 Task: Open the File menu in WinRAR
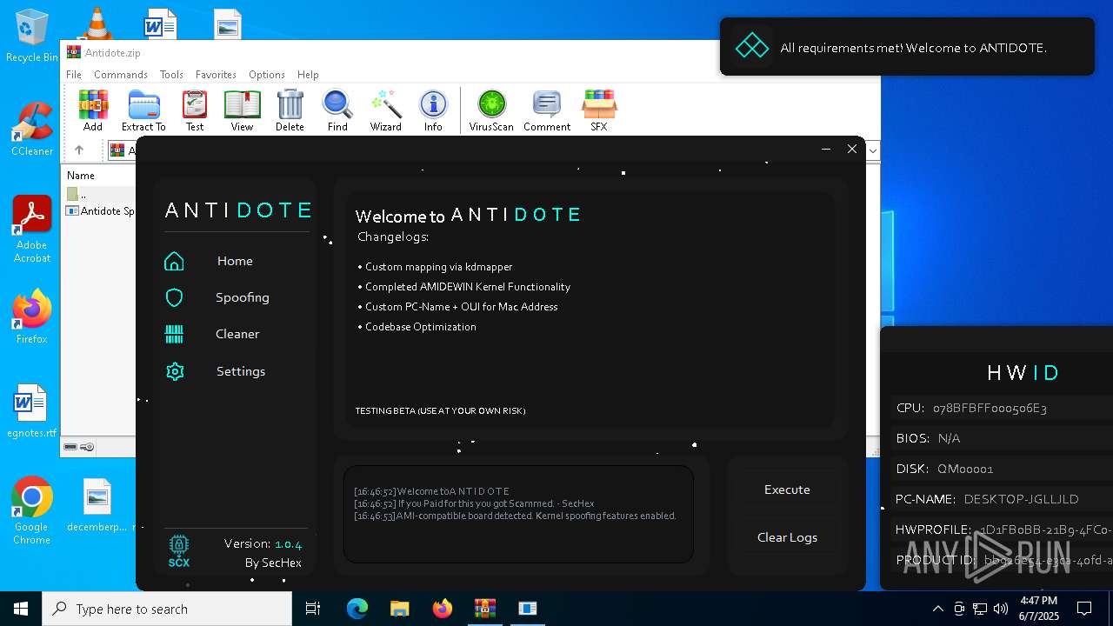point(74,75)
